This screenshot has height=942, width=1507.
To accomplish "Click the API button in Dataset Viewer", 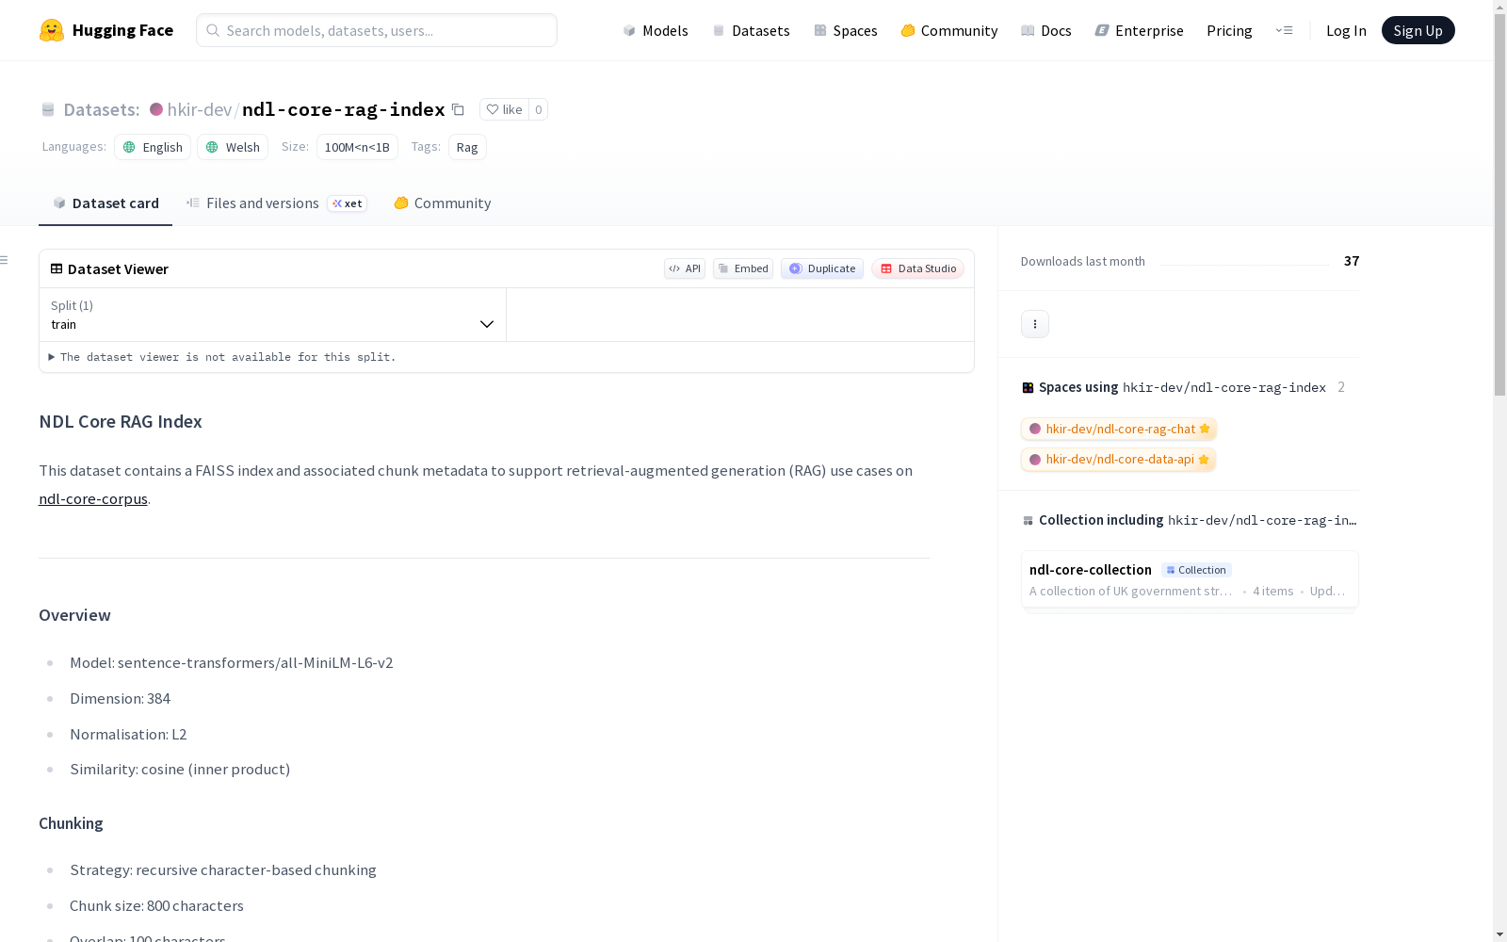I will click(x=685, y=268).
